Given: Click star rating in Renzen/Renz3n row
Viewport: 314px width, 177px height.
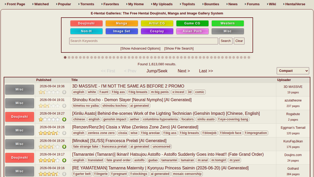Looking at the screenshot, I should point(49,133).
